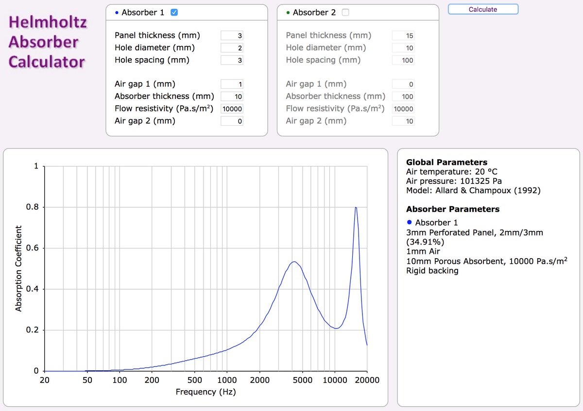
Task: Select Absorber 2 air gap 2 field
Action: pos(403,121)
